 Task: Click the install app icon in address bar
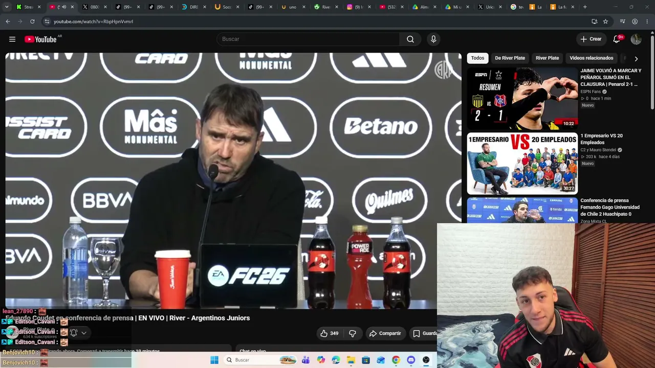(594, 21)
